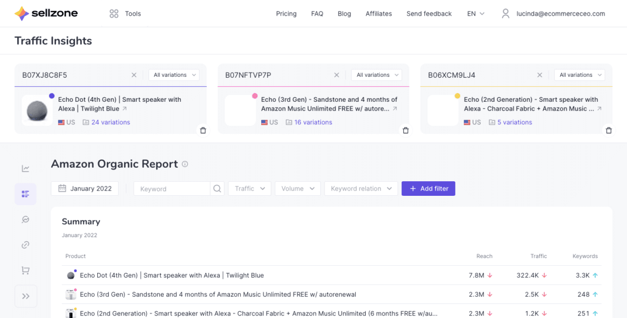Click the 3.3K keywords value
The image size is (627, 318).
click(583, 275)
